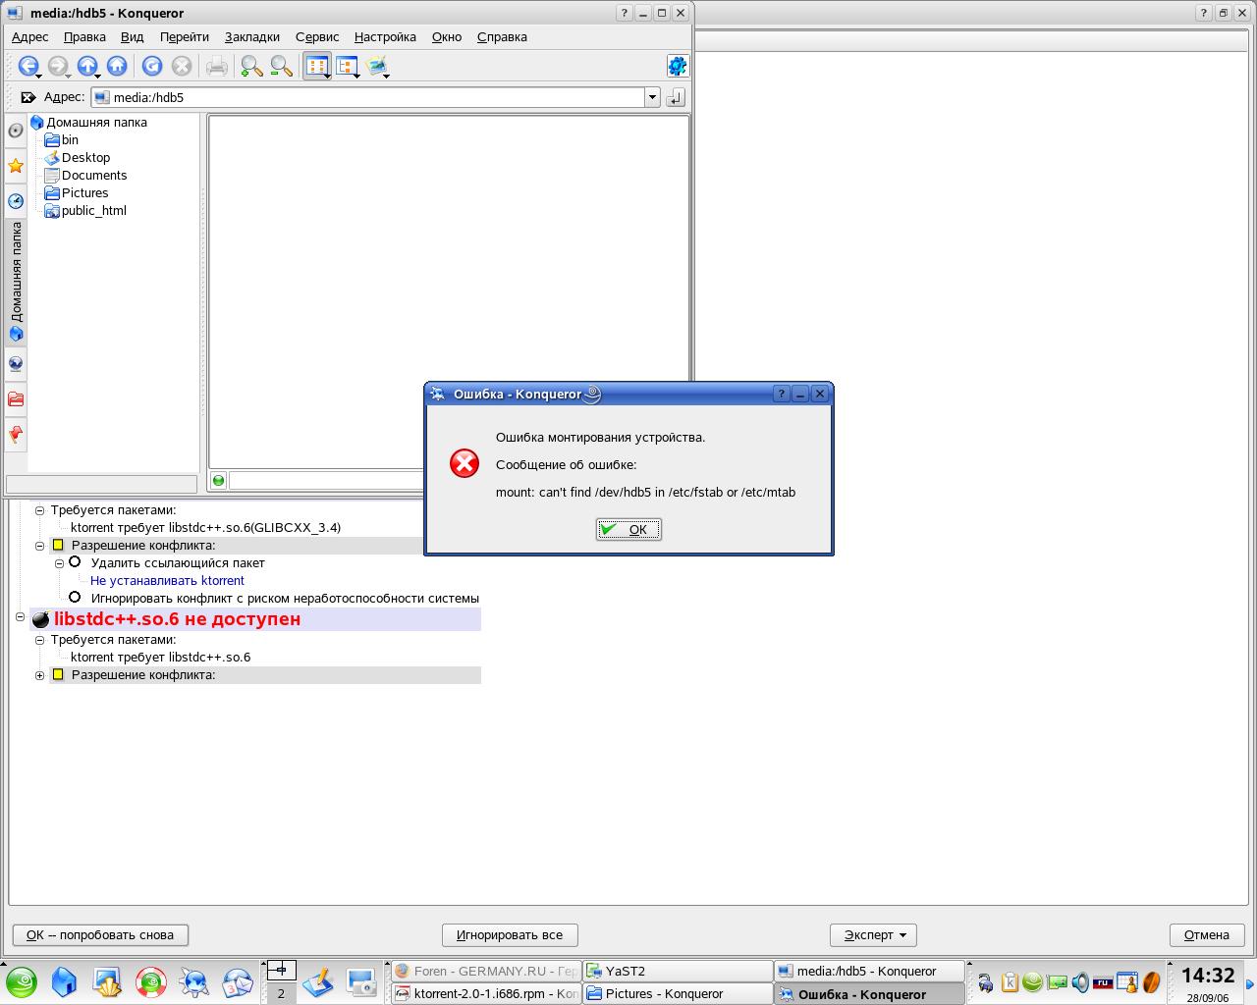This screenshot has height=1005, width=1257.
Task: Clear the address bar with clear icon
Action: [27, 97]
